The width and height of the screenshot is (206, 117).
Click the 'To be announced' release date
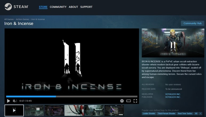click(x=173, y=89)
